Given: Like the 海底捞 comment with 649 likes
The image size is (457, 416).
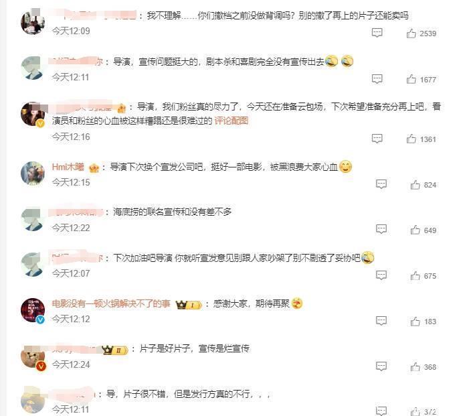Looking at the screenshot, I should coord(416,230).
